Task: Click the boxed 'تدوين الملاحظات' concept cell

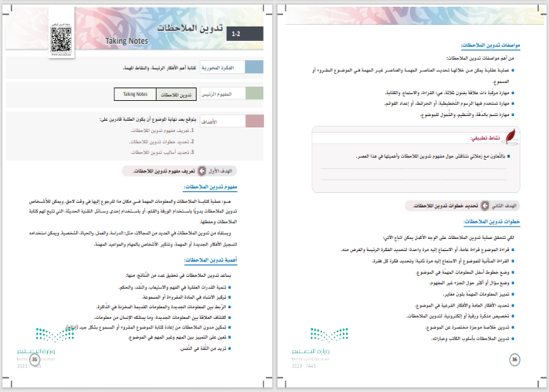Action: click(176, 95)
